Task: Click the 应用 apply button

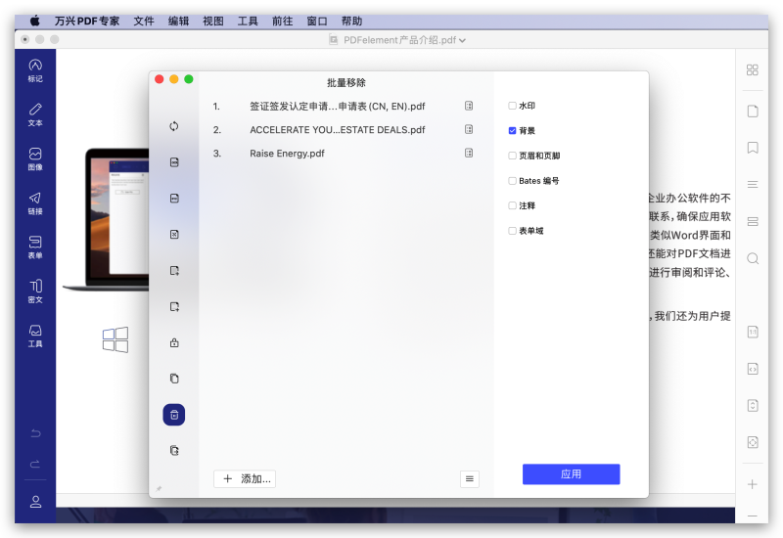Action: point(571,474)
